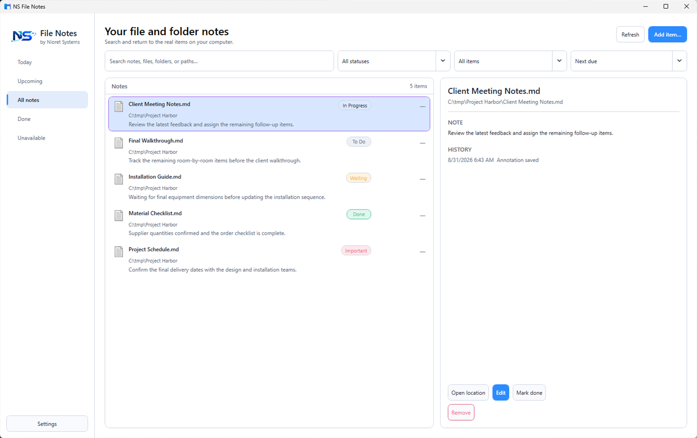Click the dash on Client Meeting Notes row
This screenshot has width=697, height=438.
(423, 106)
